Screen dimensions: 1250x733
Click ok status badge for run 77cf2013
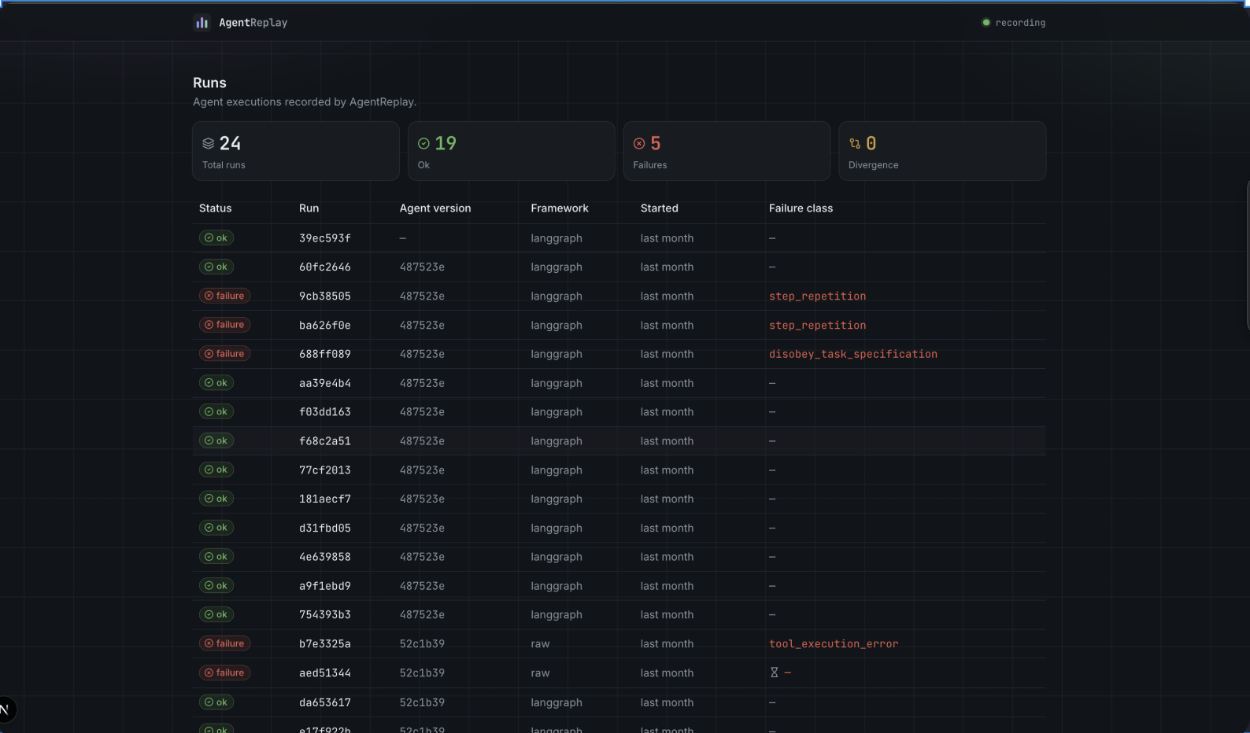click(x=216, y=470)
